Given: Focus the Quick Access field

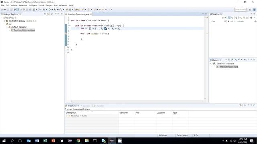Looking at the screenshot, I should point(240,10).
